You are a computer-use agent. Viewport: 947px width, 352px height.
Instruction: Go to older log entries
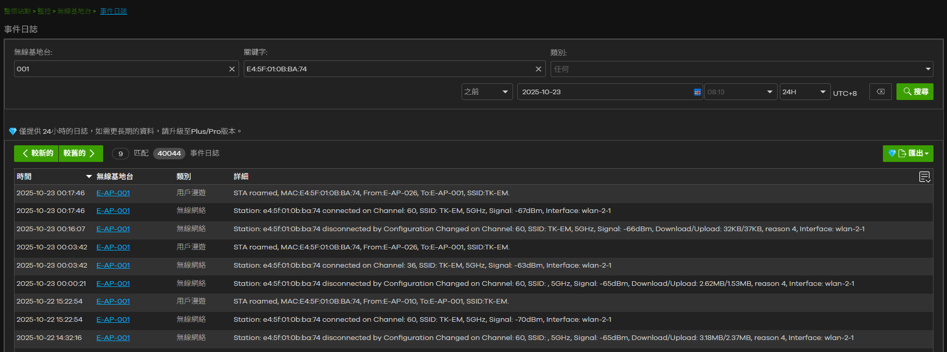[x=81, y=153]
